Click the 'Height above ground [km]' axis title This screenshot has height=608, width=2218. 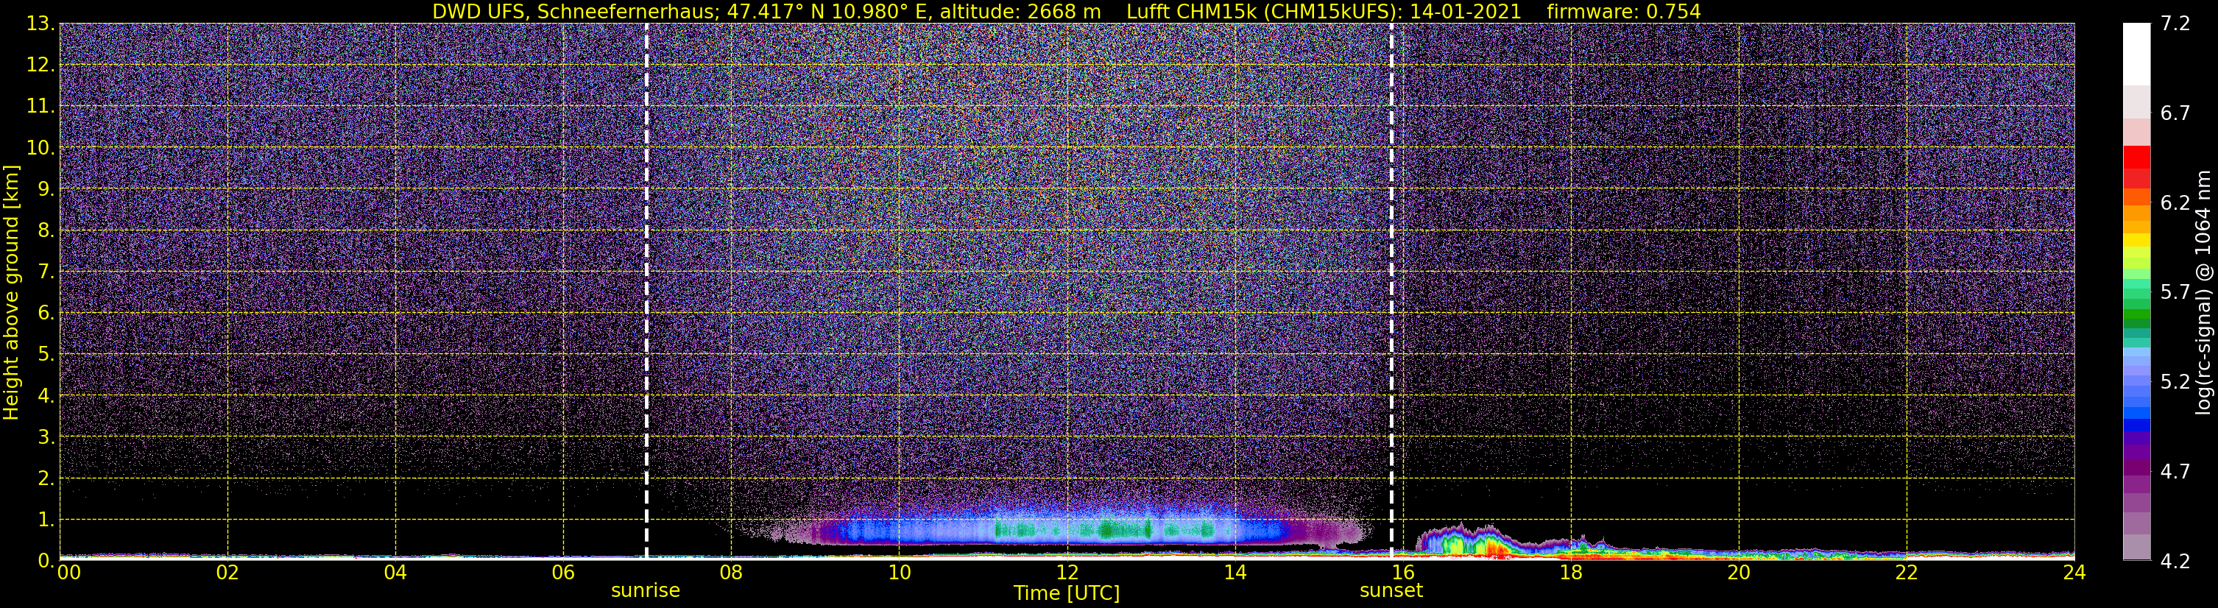[11, 292]
